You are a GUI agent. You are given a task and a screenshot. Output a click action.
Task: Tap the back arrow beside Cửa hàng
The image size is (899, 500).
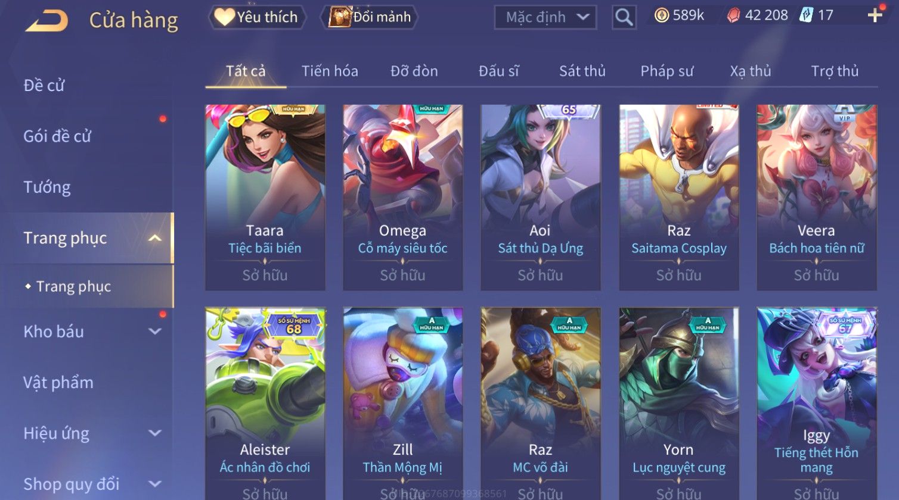(46, 21)
